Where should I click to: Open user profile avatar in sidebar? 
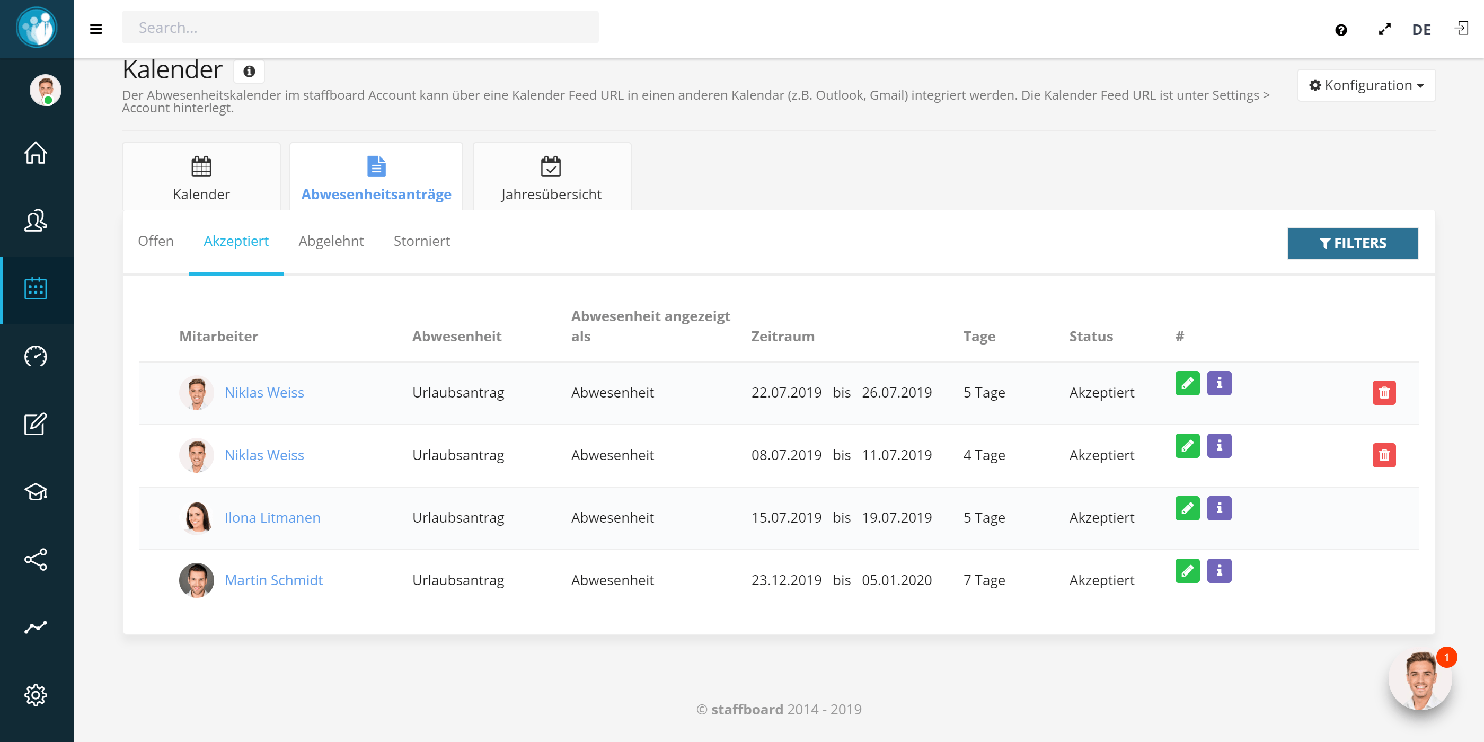pos(46,90)
